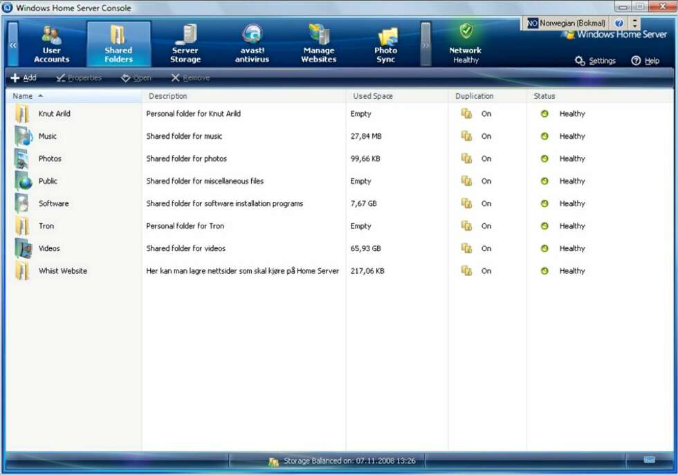Click the Norwegian (Bokmal) language indicator

click(x=567, y=24)
